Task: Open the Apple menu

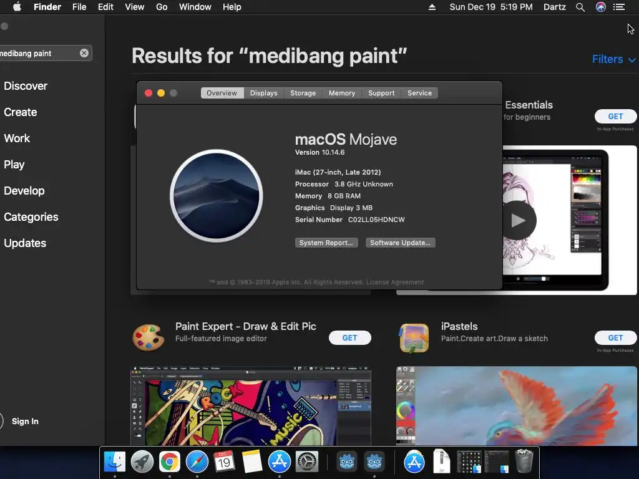Action: (x=17, y=7)
